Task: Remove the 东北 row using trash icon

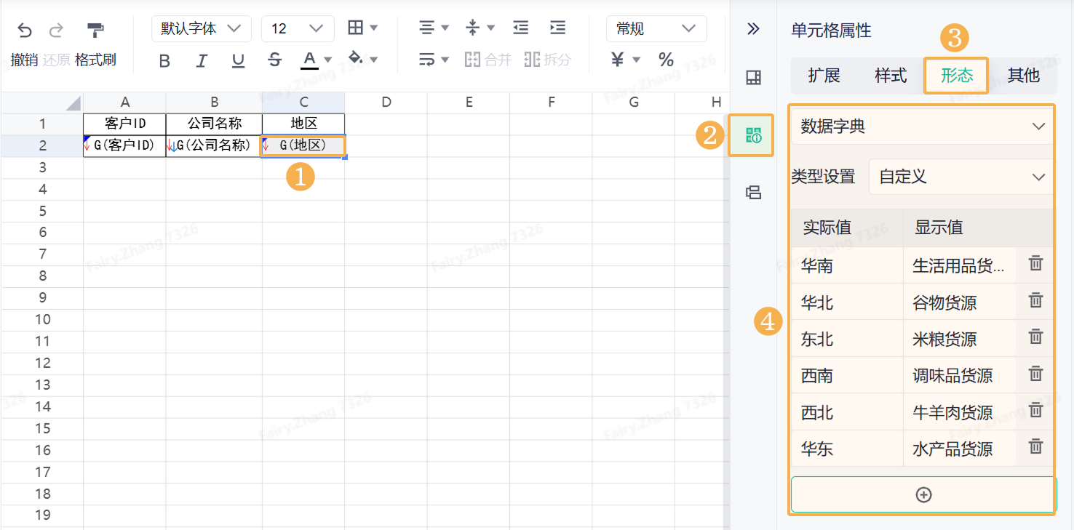Action: 1036,337
